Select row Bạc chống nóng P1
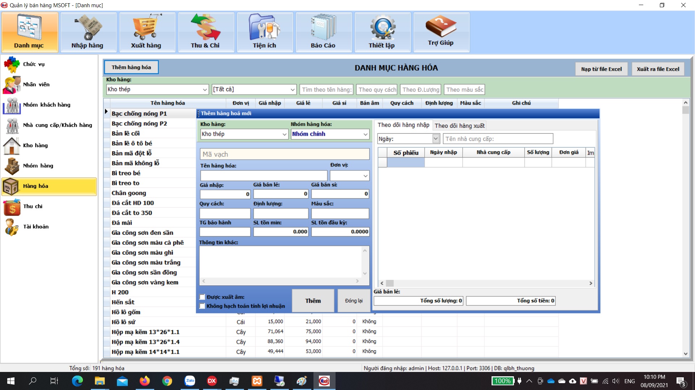 pyautogui.click(x=153, y=113)
